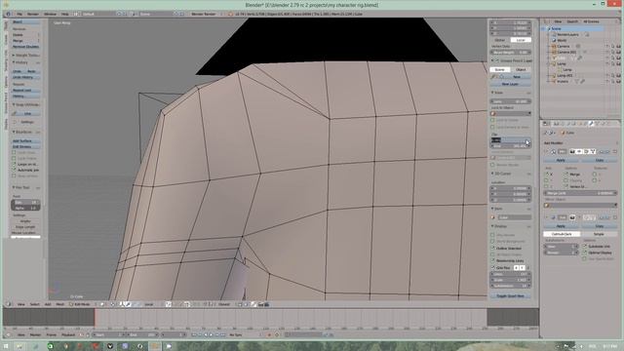Screen dimensions: 624x351
Task: Click the Undo button
Action: coord(18,71)
